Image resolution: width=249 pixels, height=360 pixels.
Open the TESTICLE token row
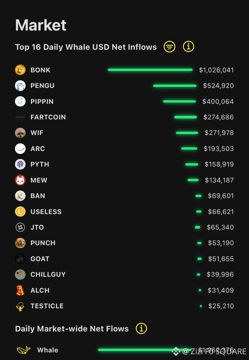coord(124,306)
